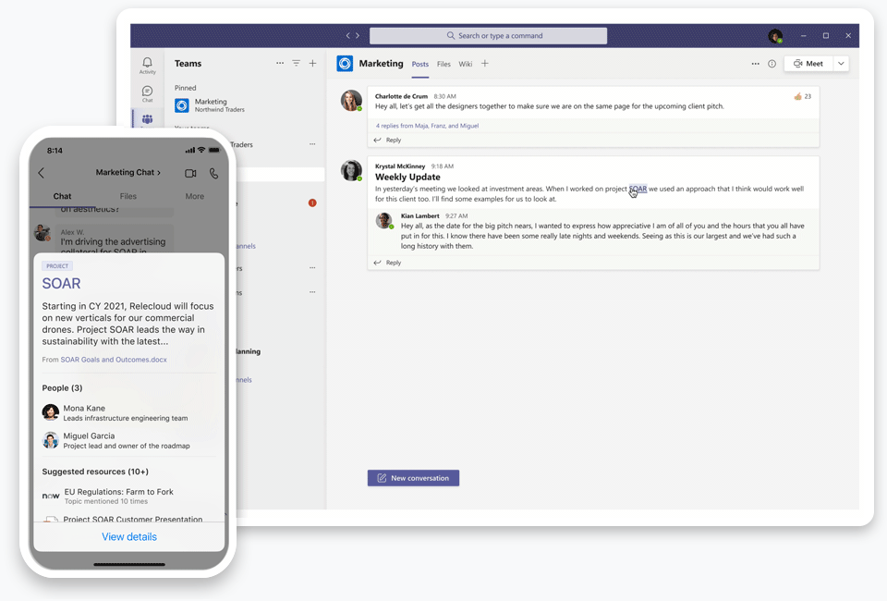Open the Meet dropdown arrow

click(x=839, y=63)
